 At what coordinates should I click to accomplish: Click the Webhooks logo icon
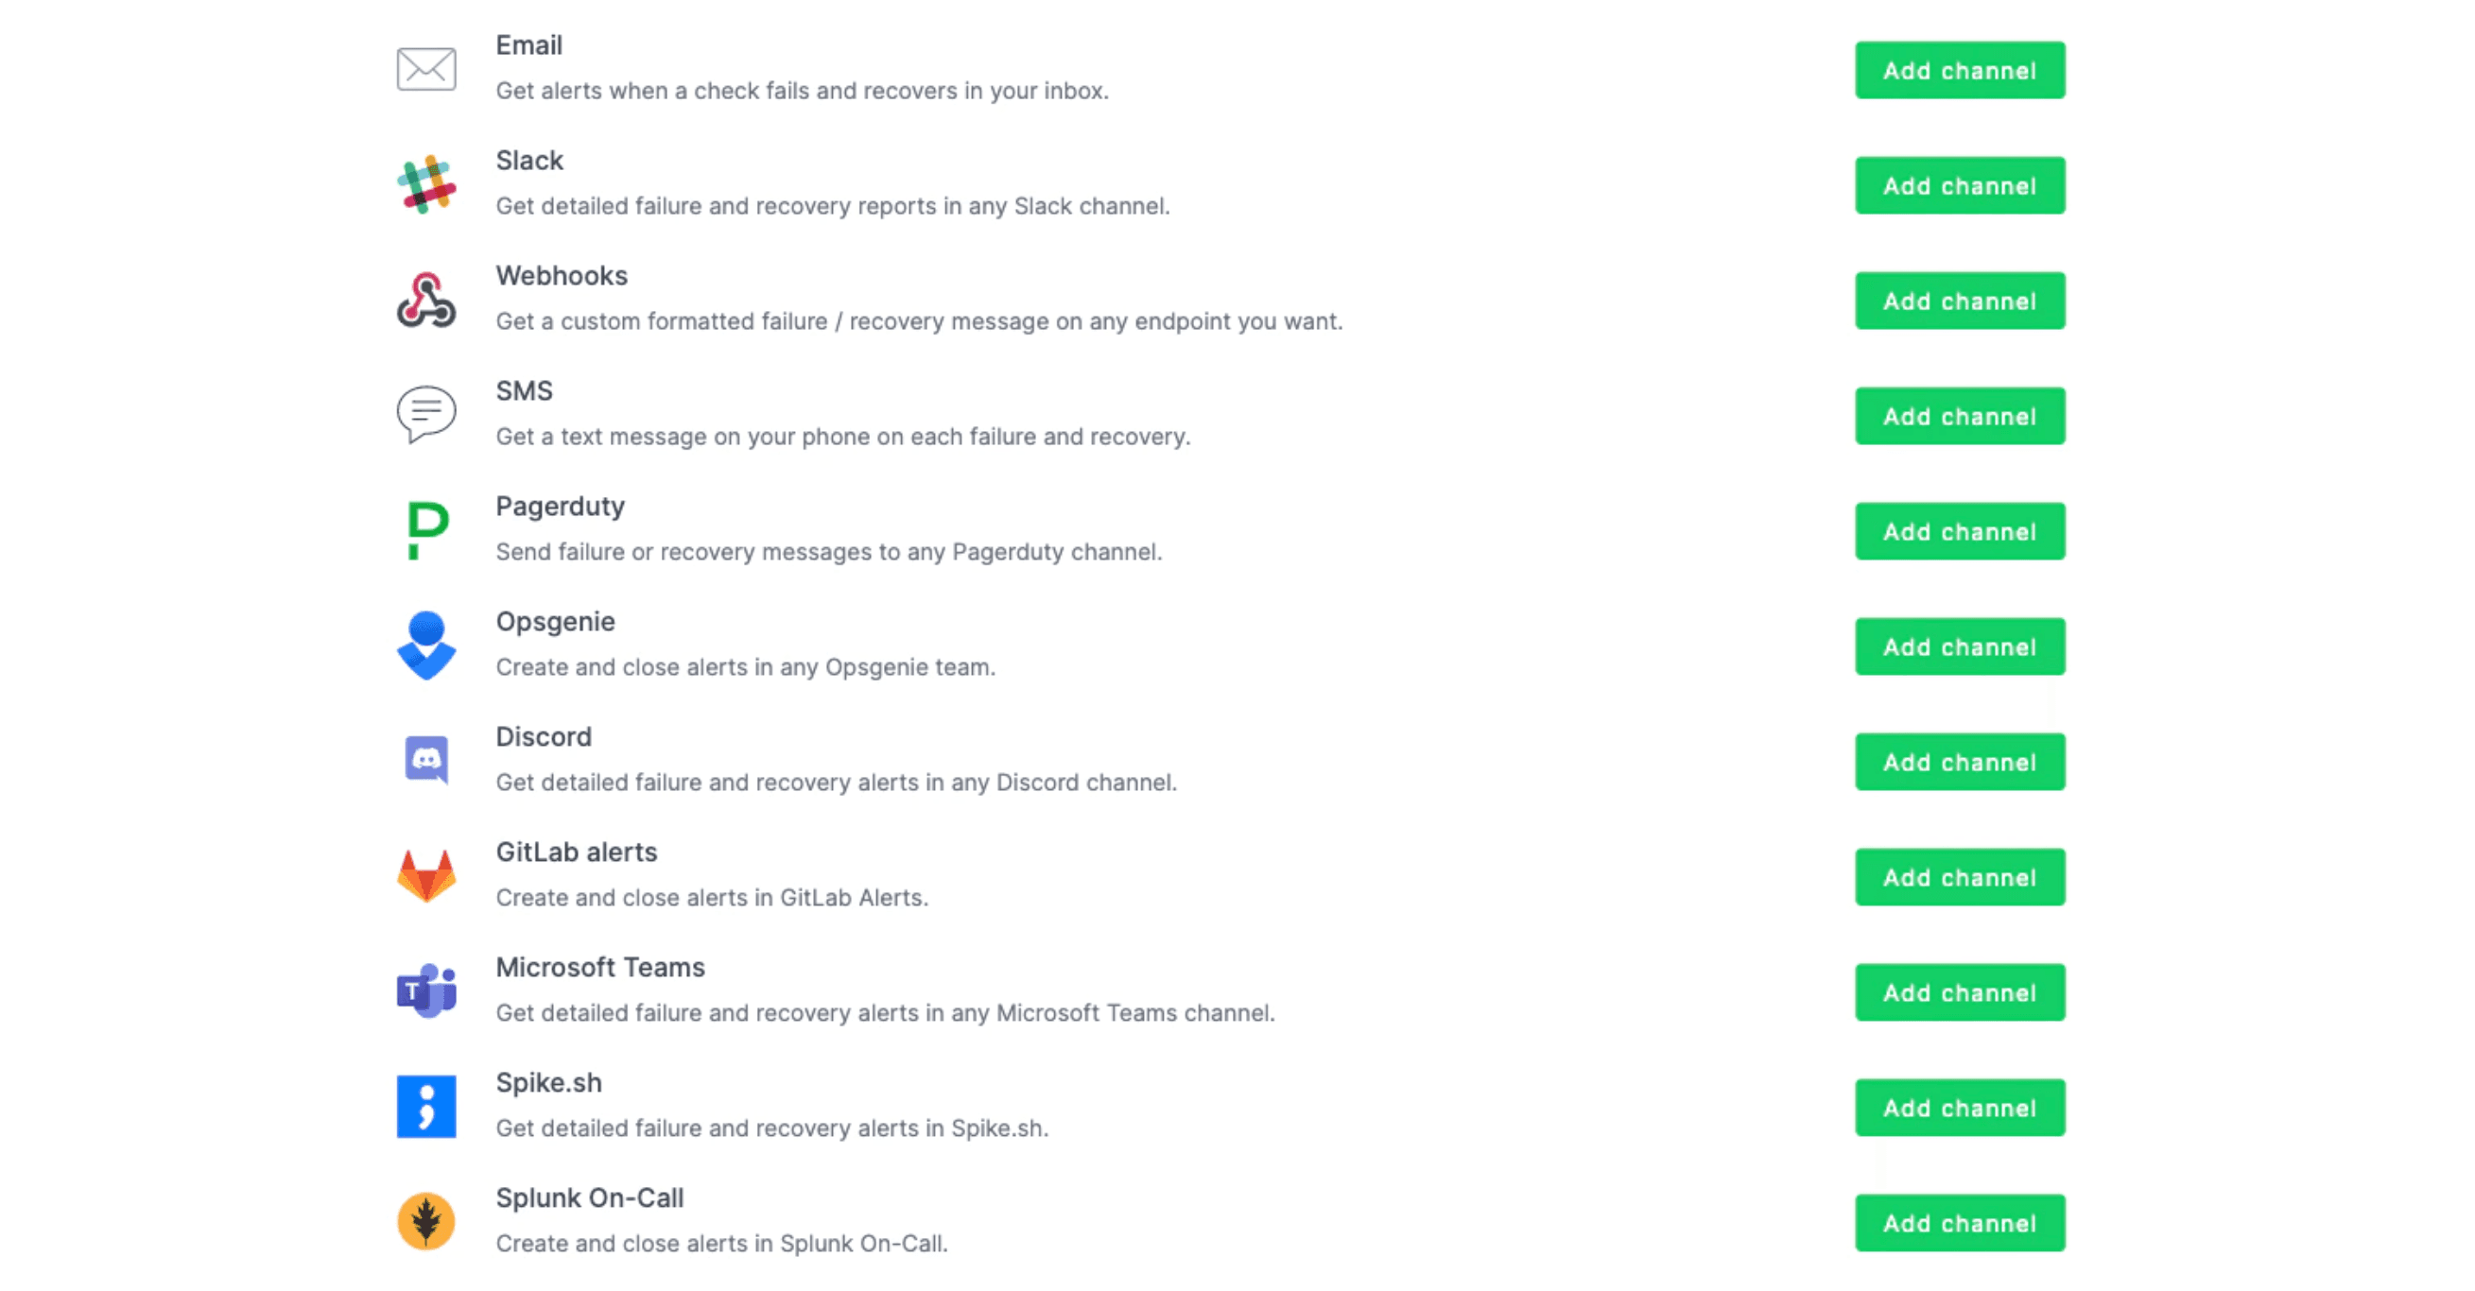coord(425,300)
